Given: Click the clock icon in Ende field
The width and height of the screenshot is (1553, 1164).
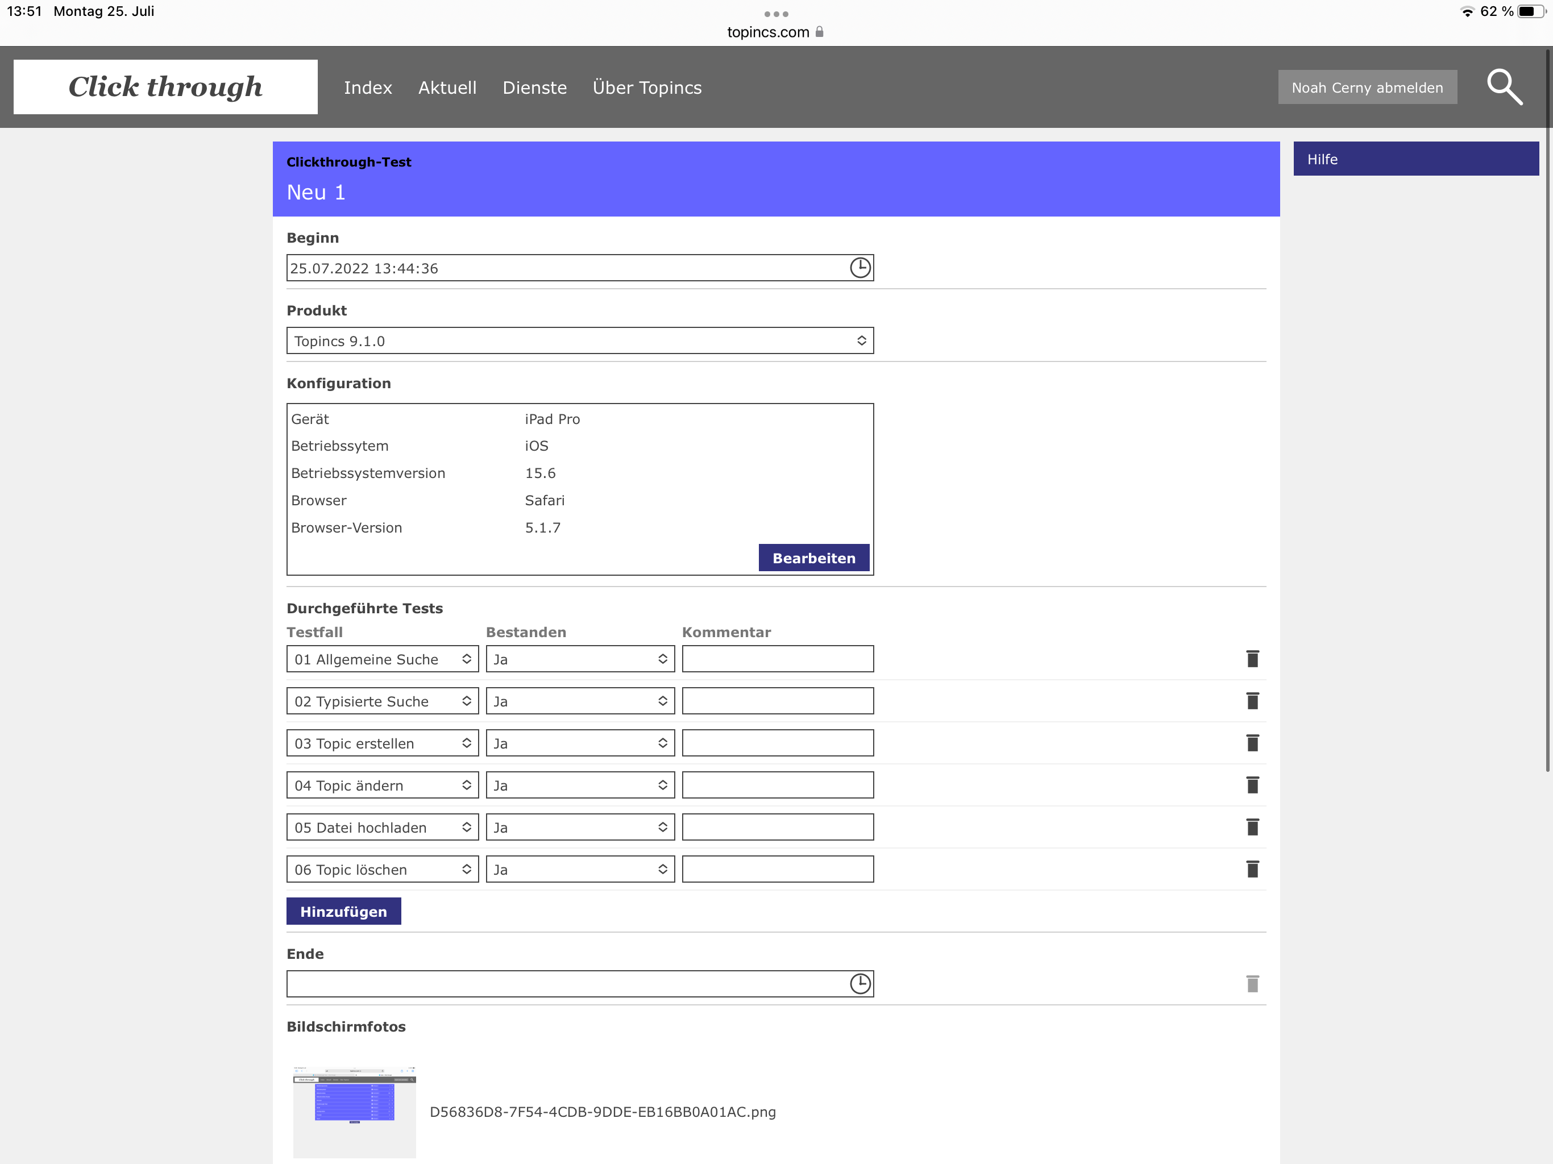Looking at the screenshot, I should (x=860, y=984).
